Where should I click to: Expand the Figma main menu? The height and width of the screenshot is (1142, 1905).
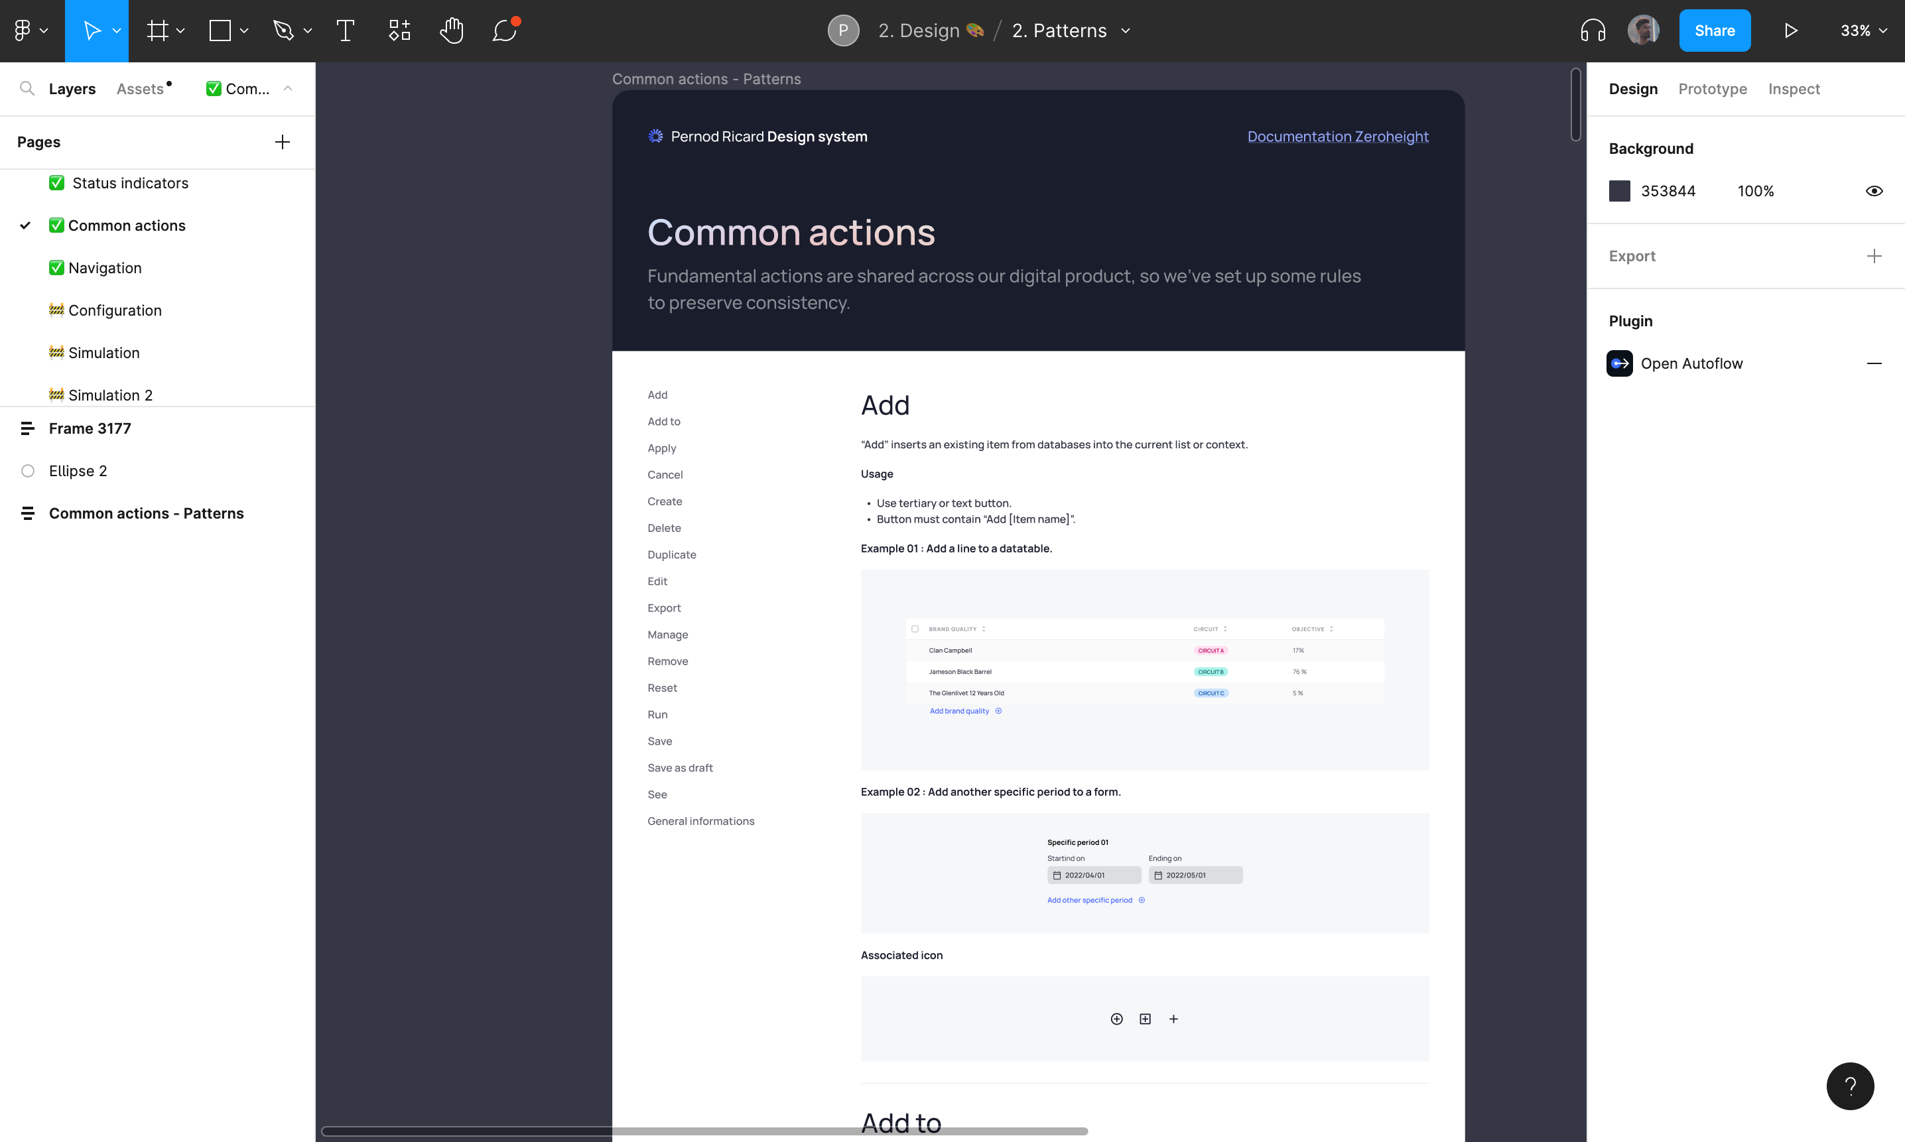(29, 31)
